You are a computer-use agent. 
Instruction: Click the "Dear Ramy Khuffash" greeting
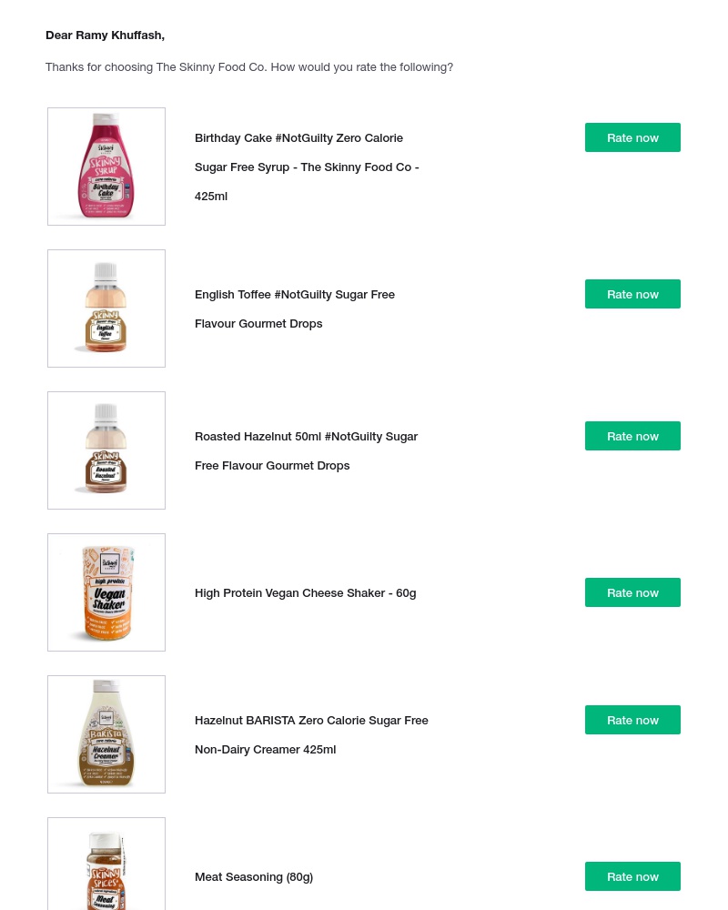[106, 35]
